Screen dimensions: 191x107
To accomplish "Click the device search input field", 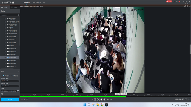I will (x=9, y=15).
